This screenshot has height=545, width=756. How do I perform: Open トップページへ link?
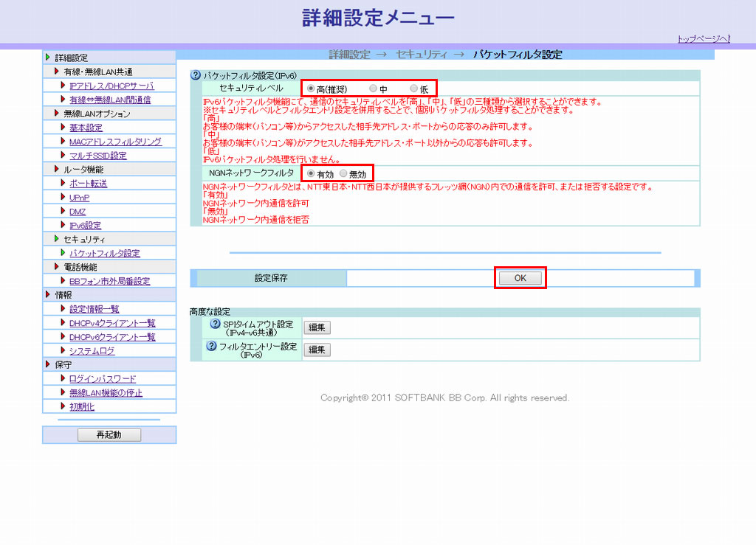coord(703,39)
